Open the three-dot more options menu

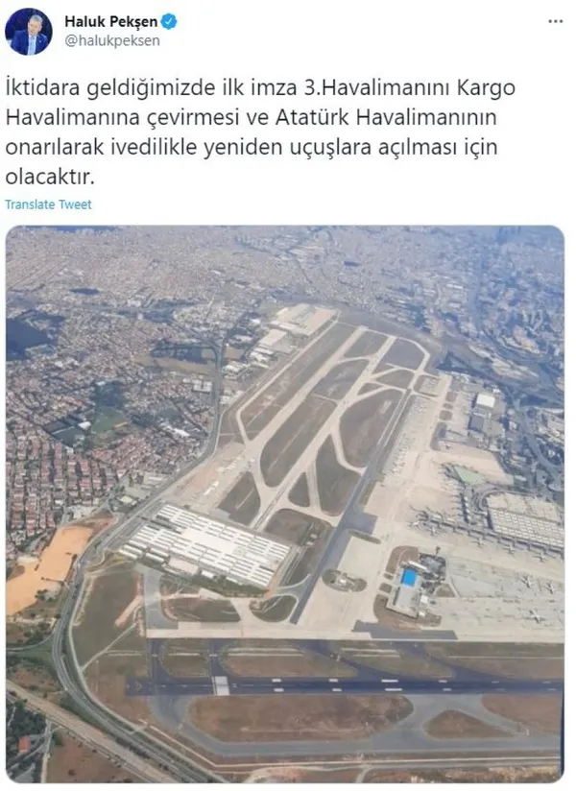555,21
